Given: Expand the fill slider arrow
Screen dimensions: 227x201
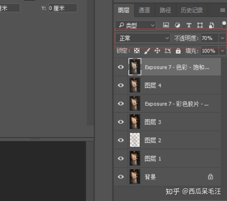Looking at the screenshot, I should pyautogui.click(x=222, y=51).
